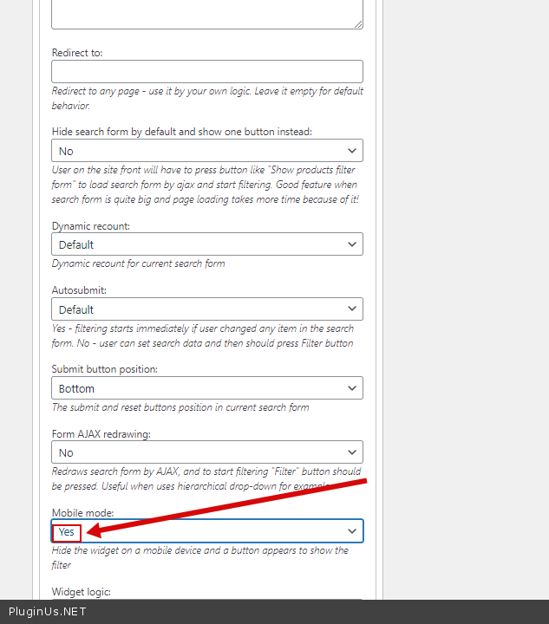Open the Form AJAX redrawing dropdown

coord(206,452)
